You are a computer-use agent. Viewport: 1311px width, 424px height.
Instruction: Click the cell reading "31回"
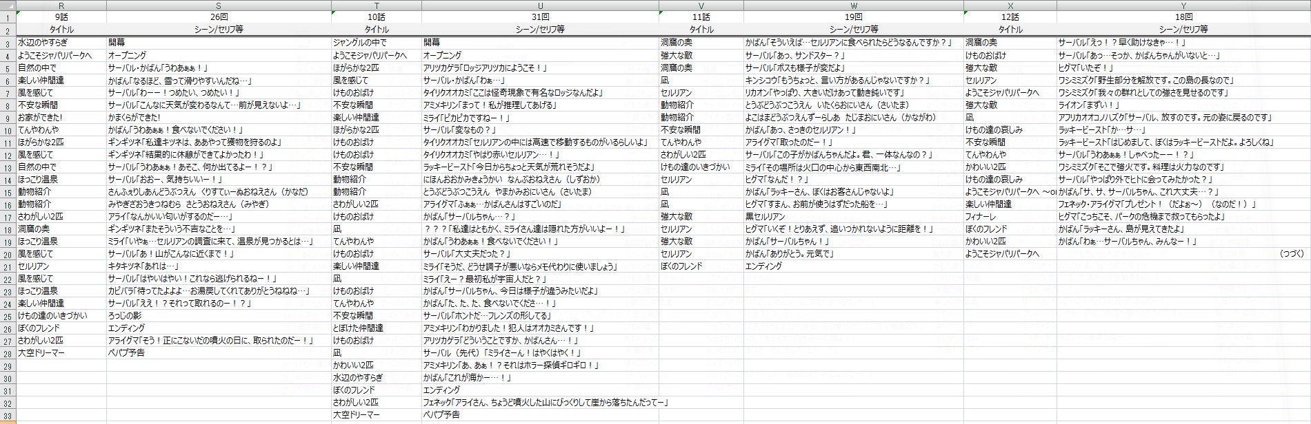click(x=540, y=17)
